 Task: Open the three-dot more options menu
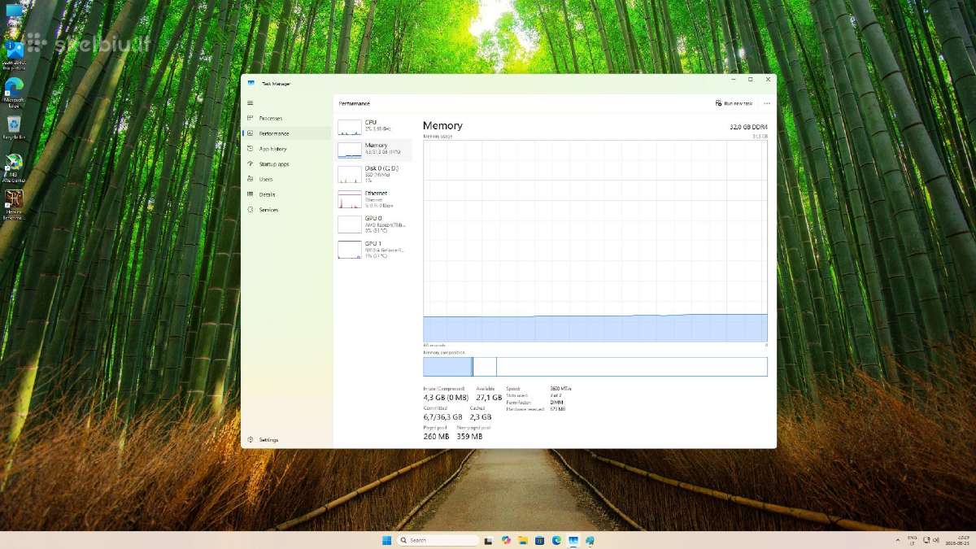[767, 103]
